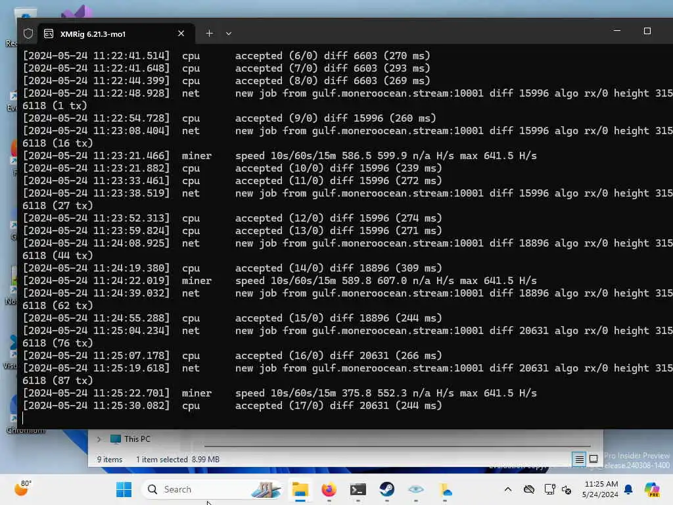Select This PC in File Explorer navigation pane
673x505 pixels.
(131, 439)
